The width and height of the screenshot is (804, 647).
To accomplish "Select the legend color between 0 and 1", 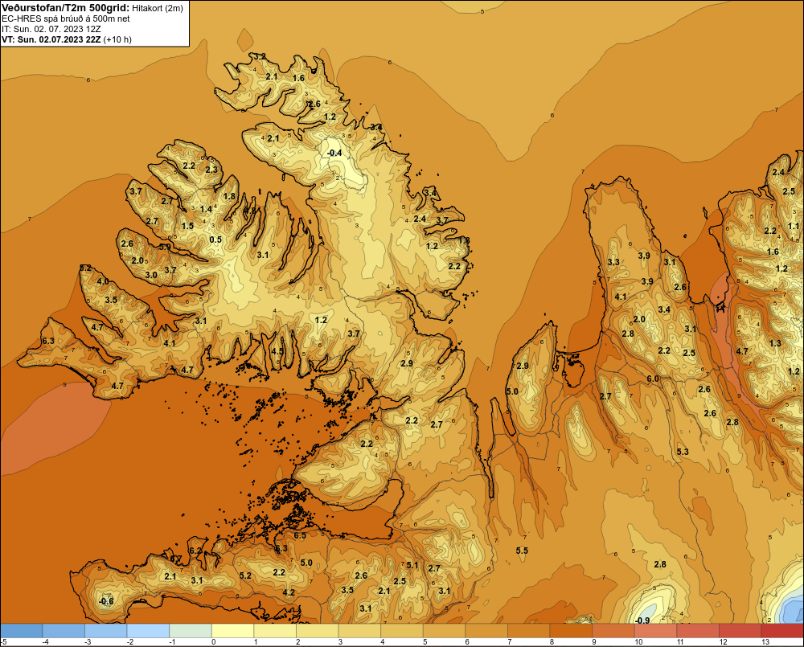I will pos(232,630).
